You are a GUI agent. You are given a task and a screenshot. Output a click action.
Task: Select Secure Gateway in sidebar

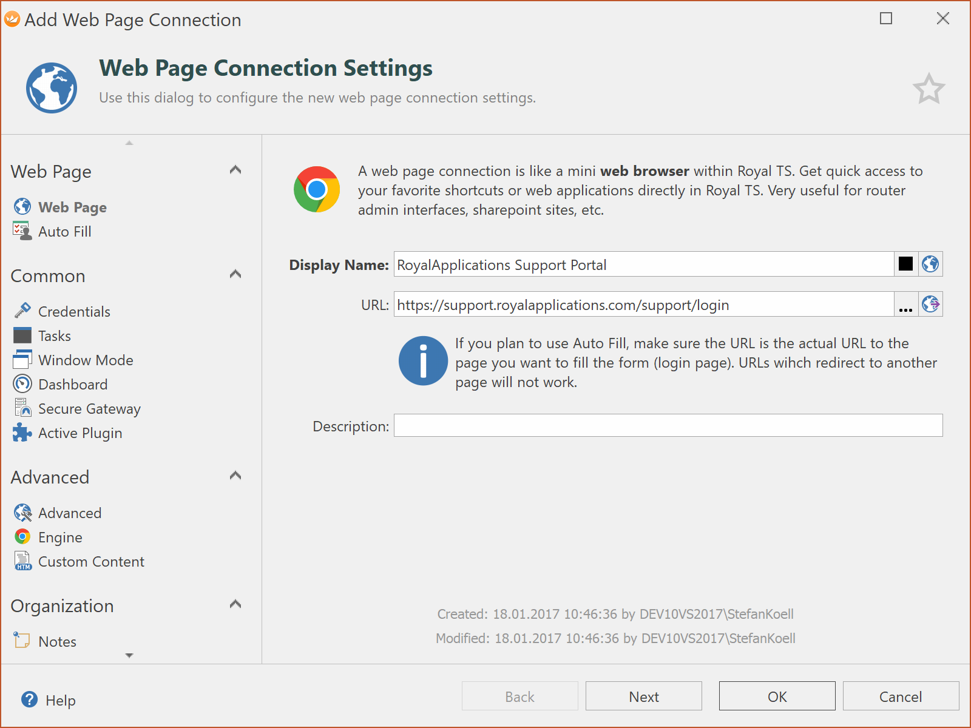[89, 409]
